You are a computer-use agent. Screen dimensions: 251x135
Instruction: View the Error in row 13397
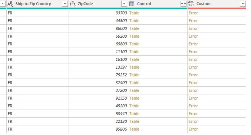click(x=193, y=67)
